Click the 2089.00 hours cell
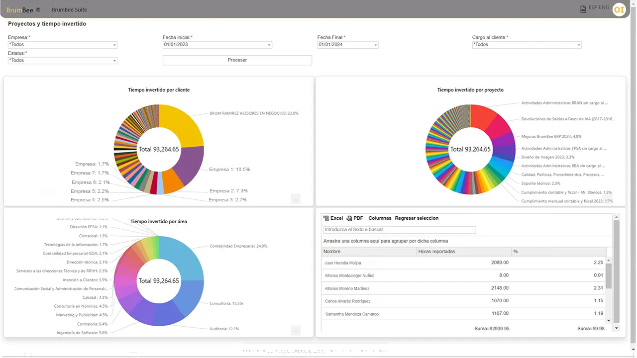This screenshot has height=358, width=637. (x=499, y=263)
